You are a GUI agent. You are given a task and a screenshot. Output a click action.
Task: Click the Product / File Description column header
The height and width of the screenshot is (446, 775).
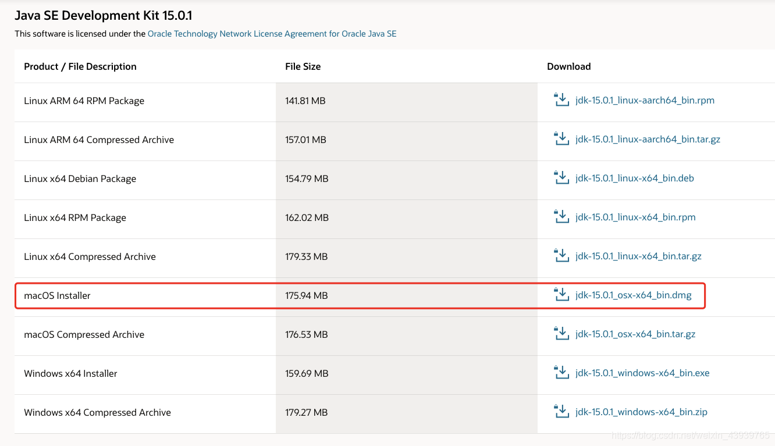click(x=80, y=66)
